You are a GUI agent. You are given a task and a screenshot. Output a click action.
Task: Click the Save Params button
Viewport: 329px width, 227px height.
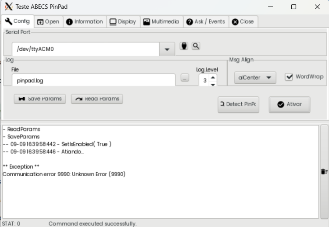pyautogui.click(x=40, y=99)
